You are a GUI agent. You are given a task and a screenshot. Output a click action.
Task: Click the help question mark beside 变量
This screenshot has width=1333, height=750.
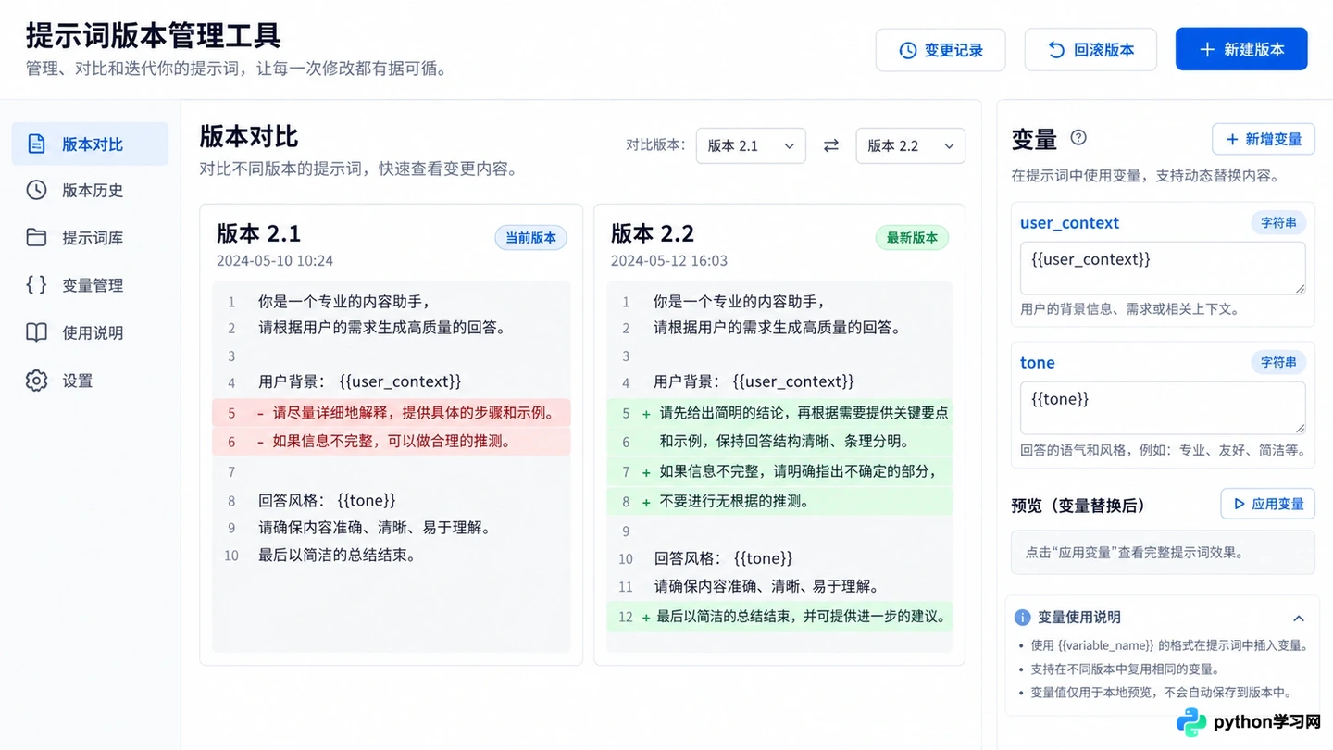1078,138
